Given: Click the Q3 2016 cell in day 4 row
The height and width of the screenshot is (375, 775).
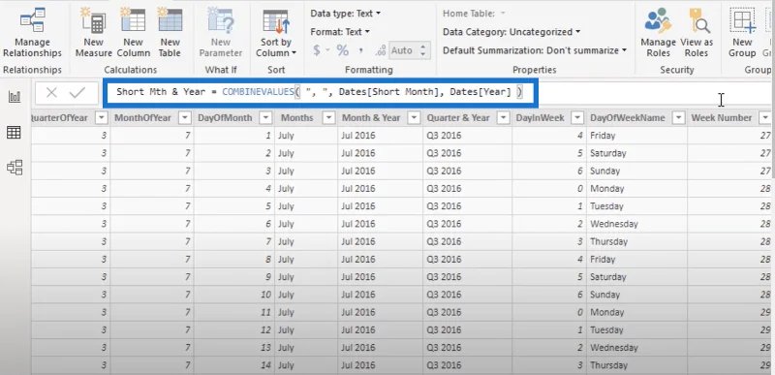Looking at the screenshot, I should coord(467,188).
